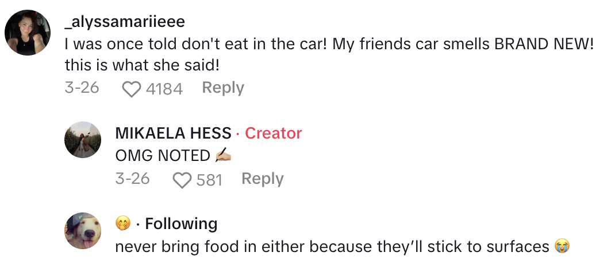Click the smiley emoji username
This screenshot has height=260, width=615.
[122, 223]
